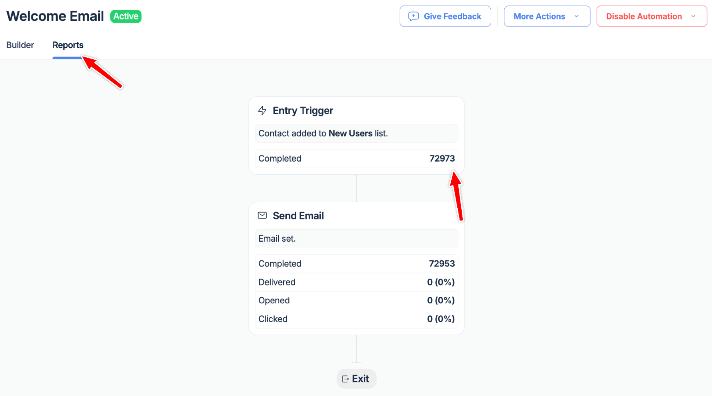The width and height of the screenshot is (712, 396).
Task: Open the Disable Automation dropdown arrow
Action: click(x=693, y=16)
